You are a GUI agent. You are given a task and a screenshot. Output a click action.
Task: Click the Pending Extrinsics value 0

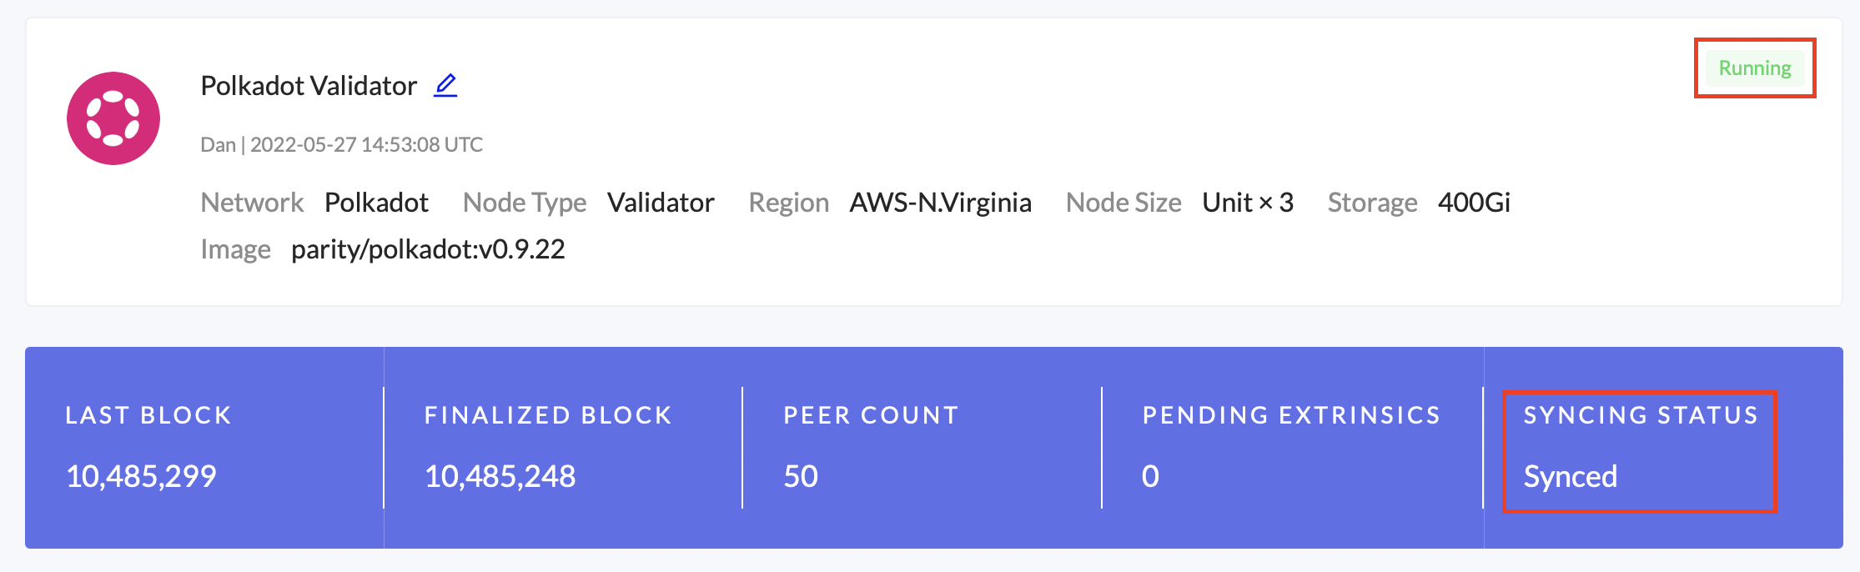1149,476
